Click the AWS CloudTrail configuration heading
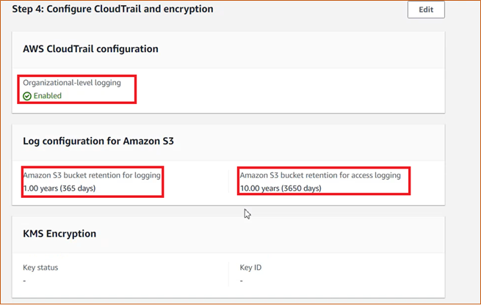This screenshot has height=305, width=481. pyautogui.click(x=90, y=49)
